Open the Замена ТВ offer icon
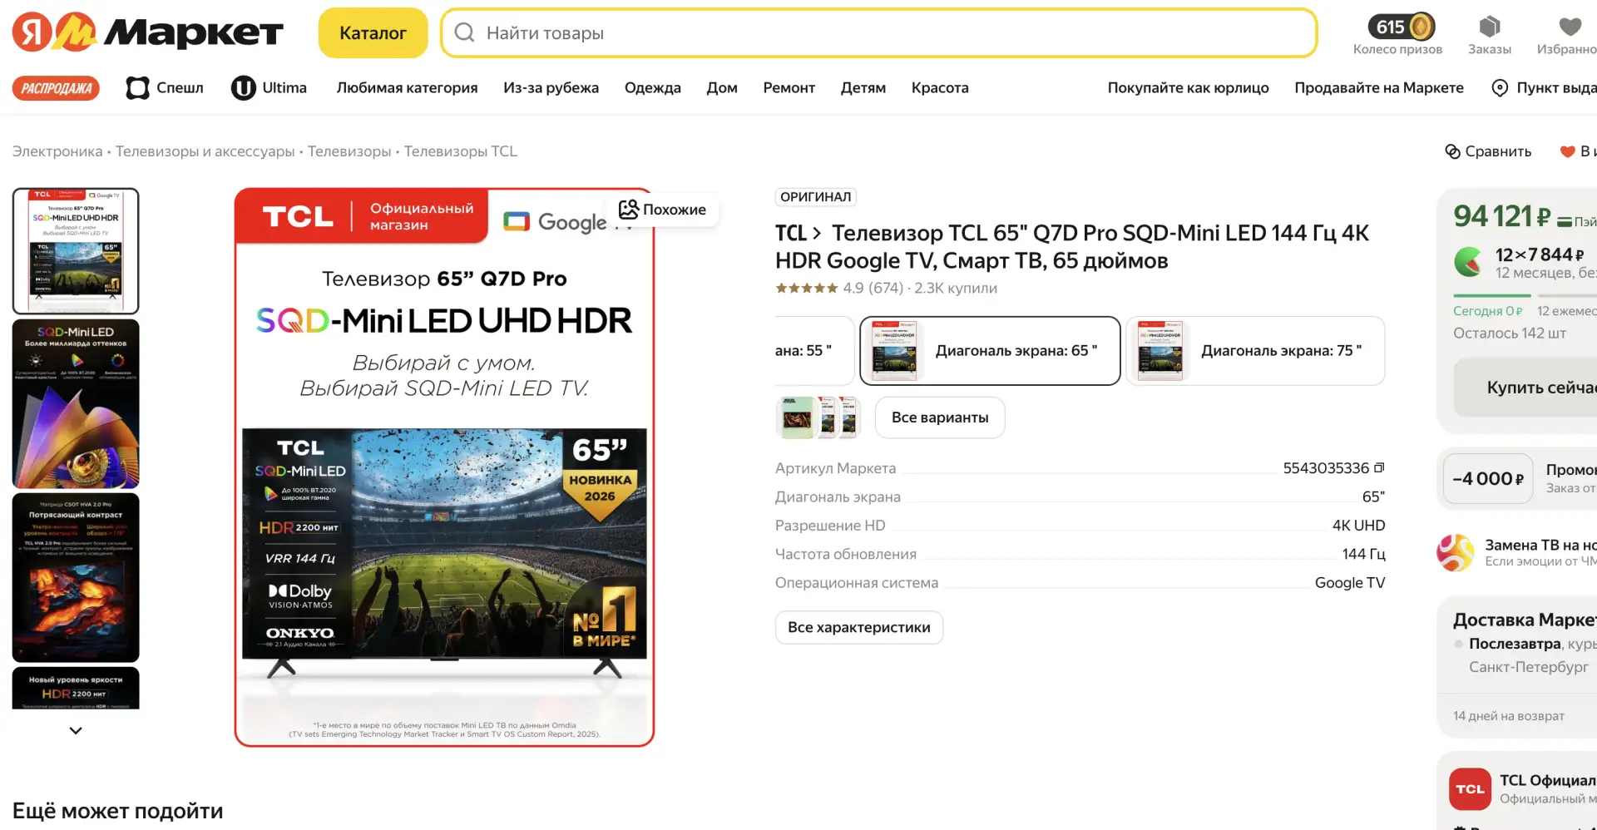This screenshot has width=1597, height=830. [x=1456, y=553]
